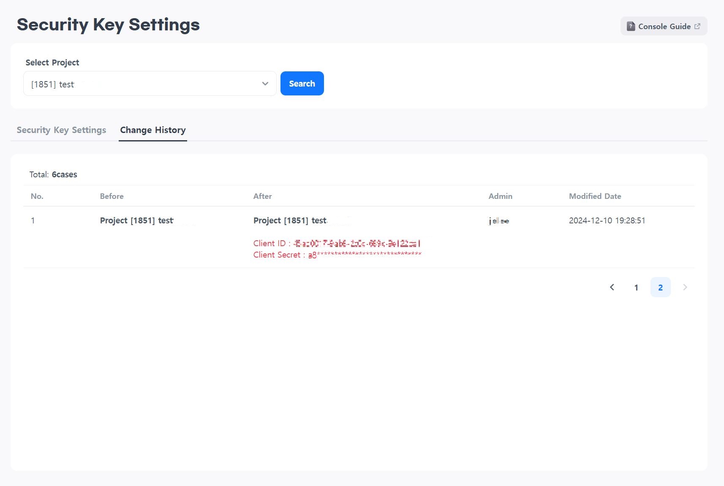Click the No. column header
724x486 pixels.
[x=37, y=196]
